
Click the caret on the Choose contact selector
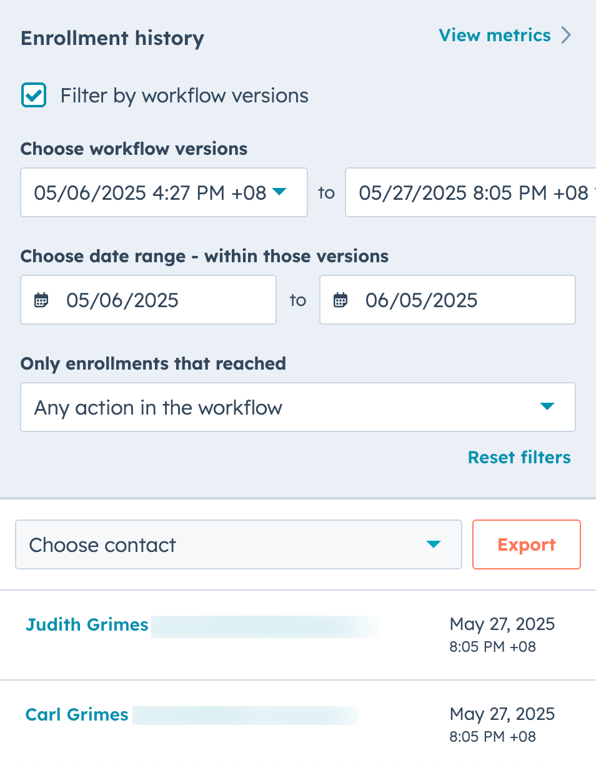(x=434, y=544)
